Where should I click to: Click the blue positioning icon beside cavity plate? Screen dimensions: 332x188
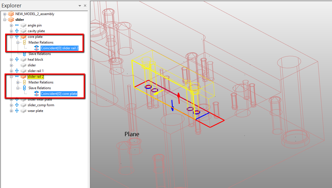point(17,31)
